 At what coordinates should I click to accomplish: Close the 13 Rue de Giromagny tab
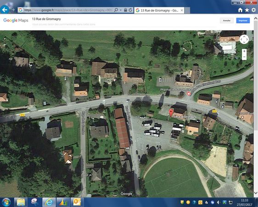coord(182,10)
